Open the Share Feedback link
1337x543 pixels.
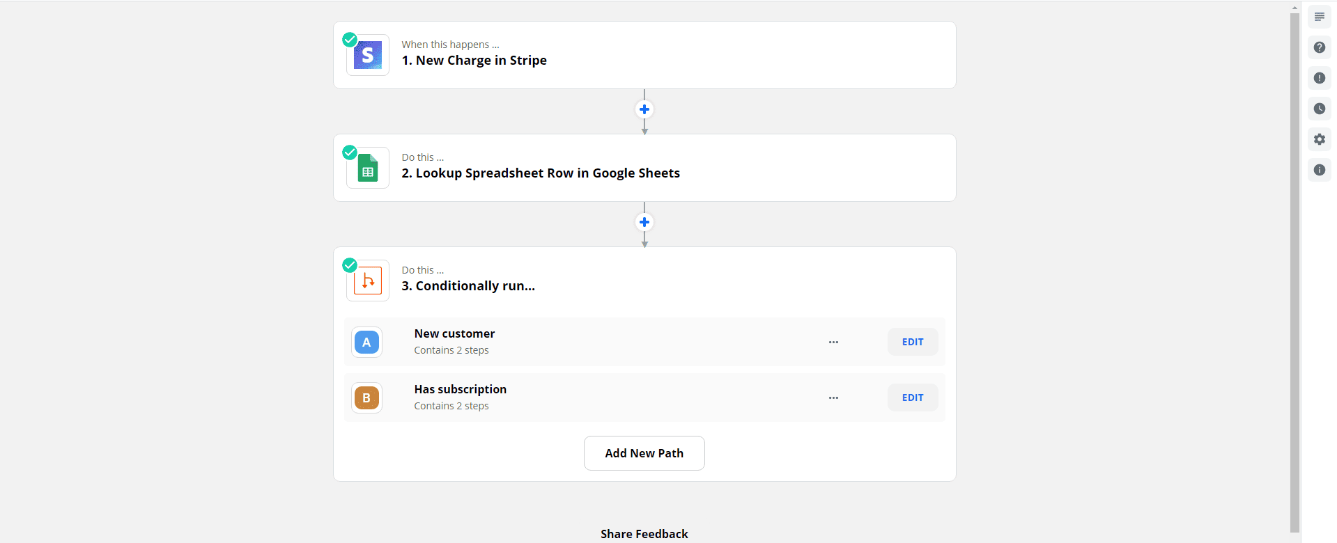(644, 534)
